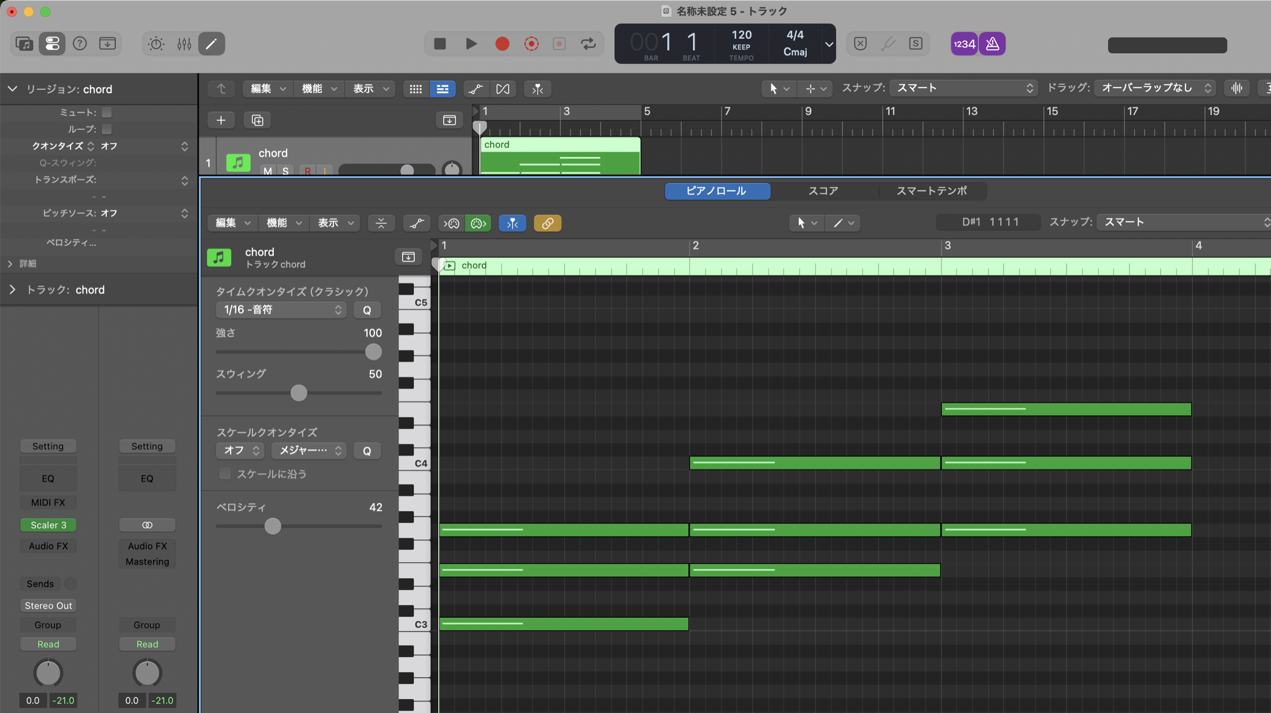Open the メジャー scale type dropdown

click(309, 450)
